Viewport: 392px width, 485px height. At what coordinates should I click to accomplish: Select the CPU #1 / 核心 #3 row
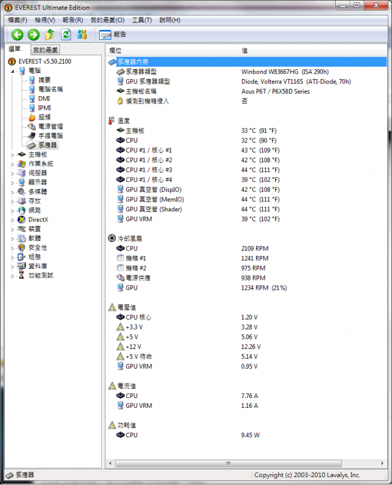tap(247, 170)
